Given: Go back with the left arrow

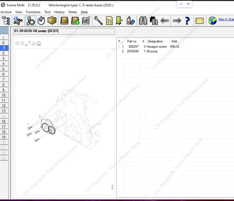Looking at the screenshot, I should (x=164, y=20).
